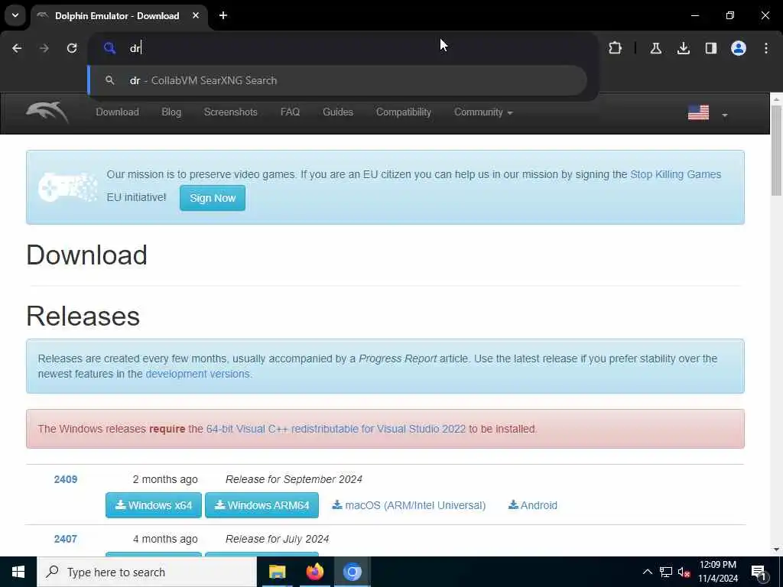
Task: Open release 2409 version link
Action: click(x=66, y=479)
